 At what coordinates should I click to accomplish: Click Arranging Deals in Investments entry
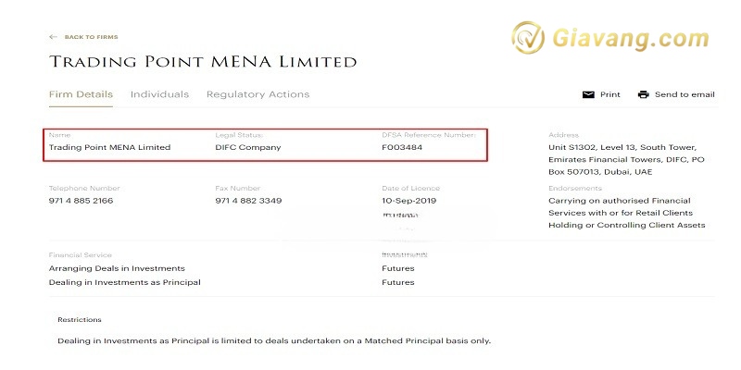coord(117,268)
